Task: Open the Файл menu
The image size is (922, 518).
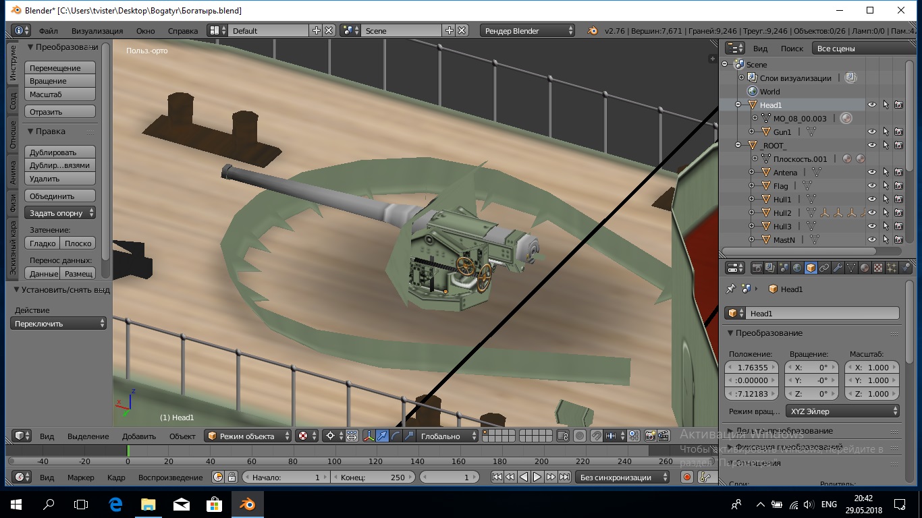Action: [48, 31]
